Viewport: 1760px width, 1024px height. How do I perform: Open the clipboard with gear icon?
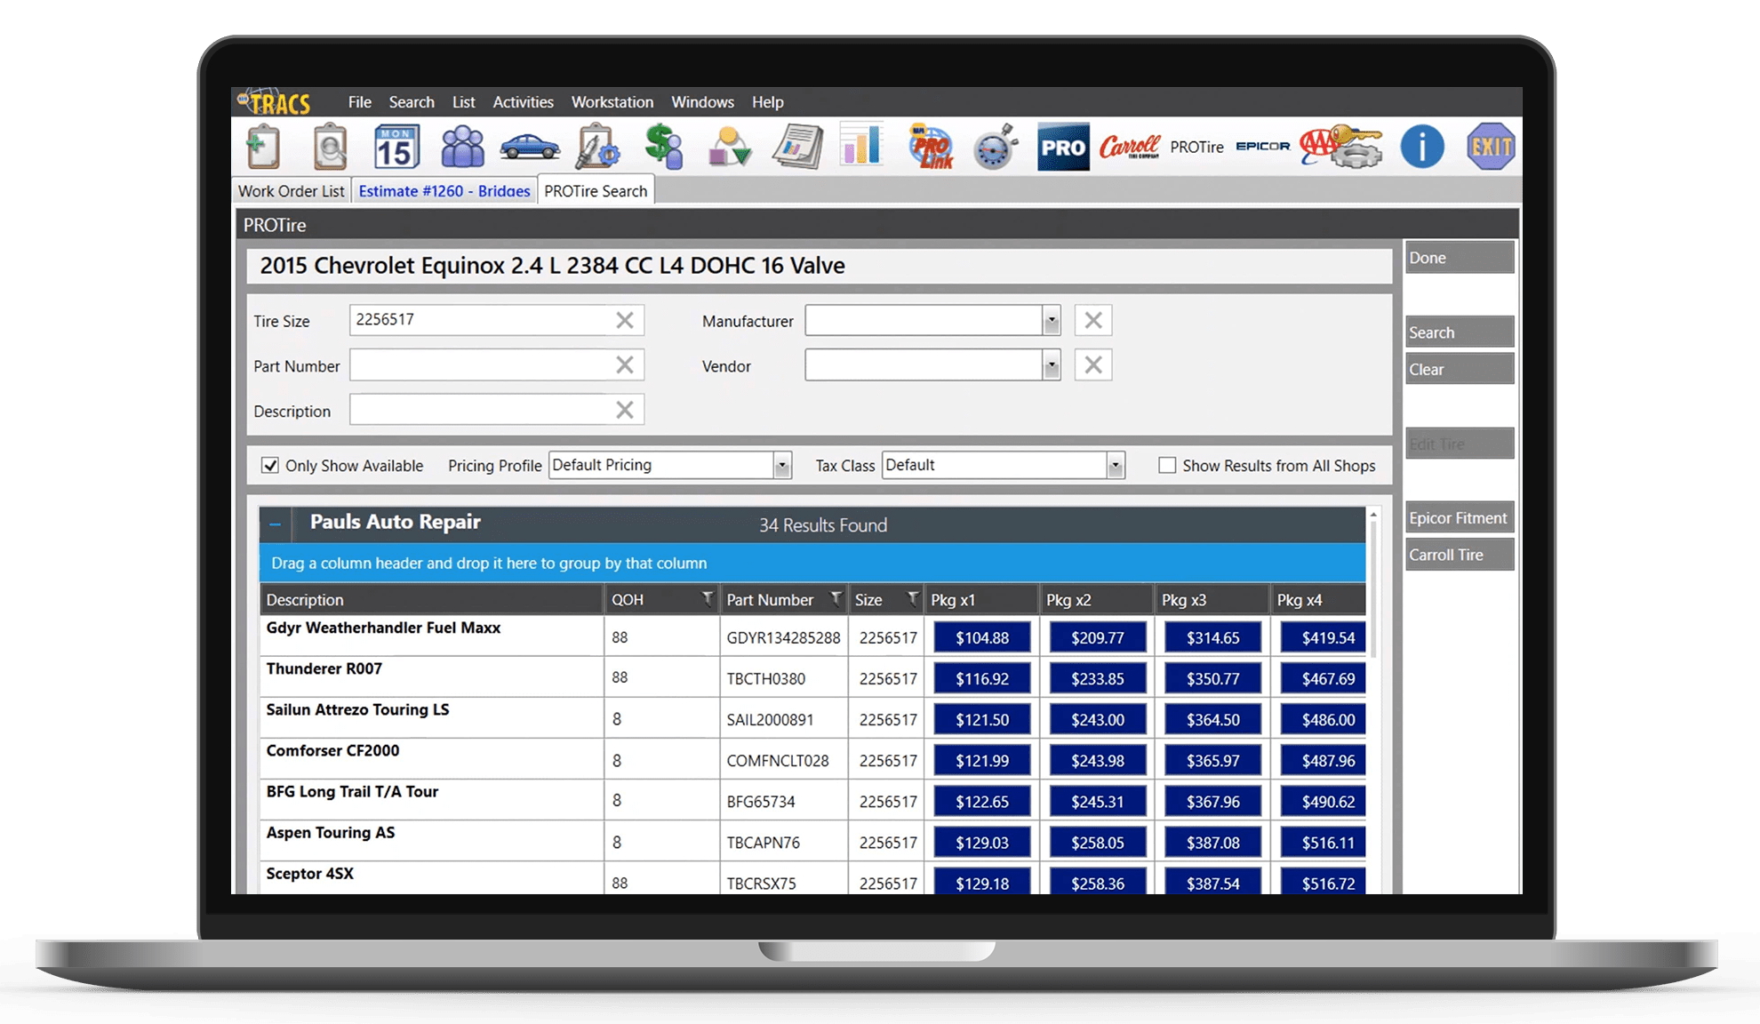596,147
